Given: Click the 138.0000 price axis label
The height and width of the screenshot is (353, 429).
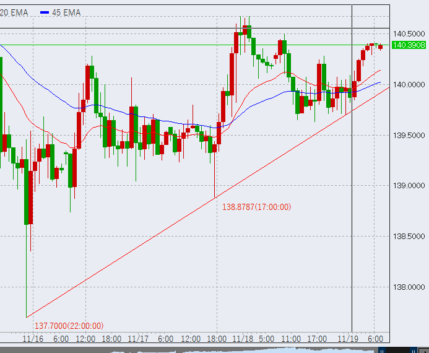Looking at the screenshot, I should pyautogui.click(x=409, y=287).
